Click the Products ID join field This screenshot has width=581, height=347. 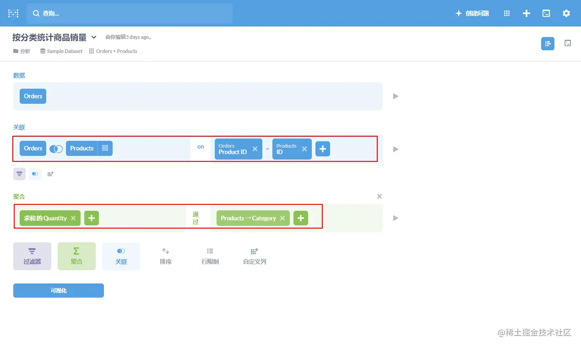(x=286, y=149)
